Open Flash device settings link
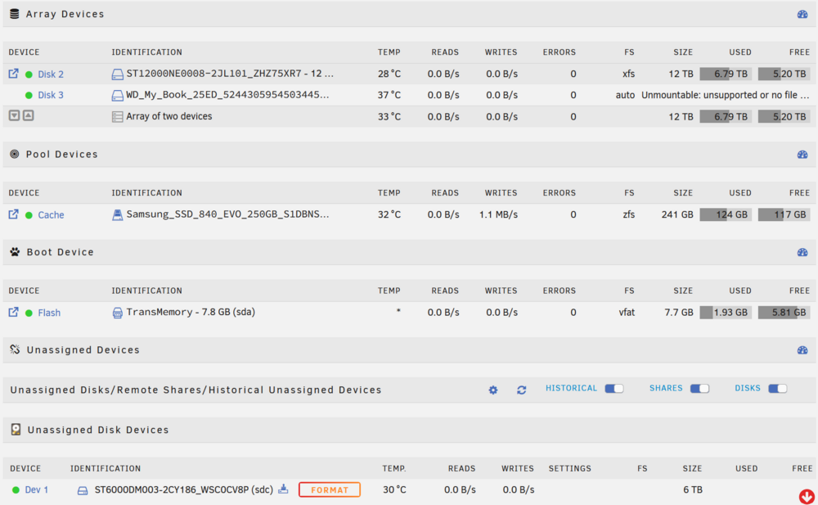818x505 pixels. point(49,313)
